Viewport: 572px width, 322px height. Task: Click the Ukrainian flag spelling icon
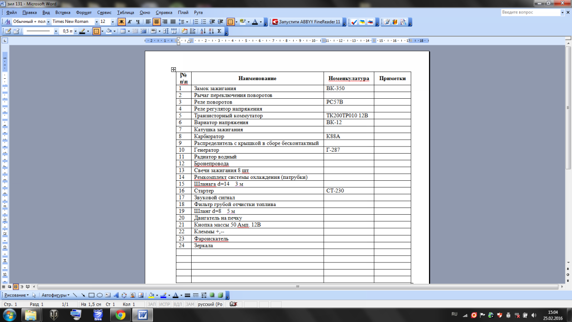[x=362, y=22]
